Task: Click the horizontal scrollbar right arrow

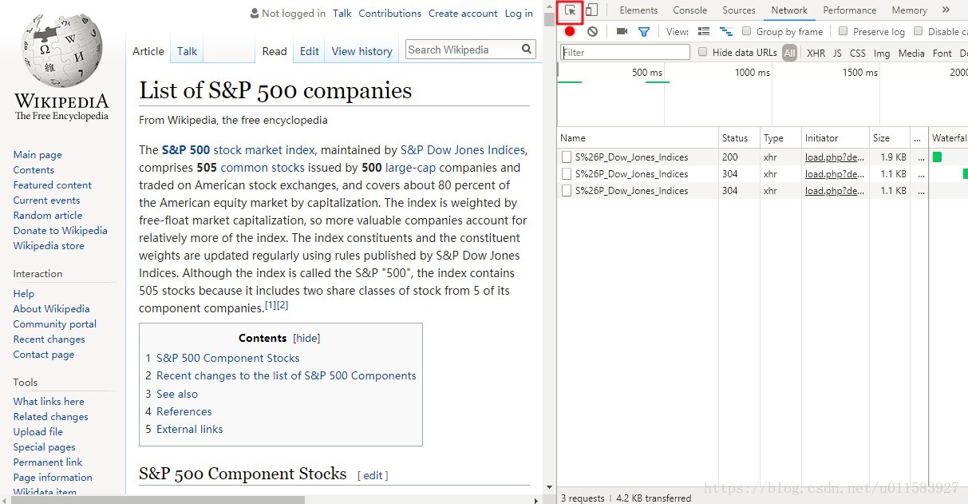Action: pos(537,499)
